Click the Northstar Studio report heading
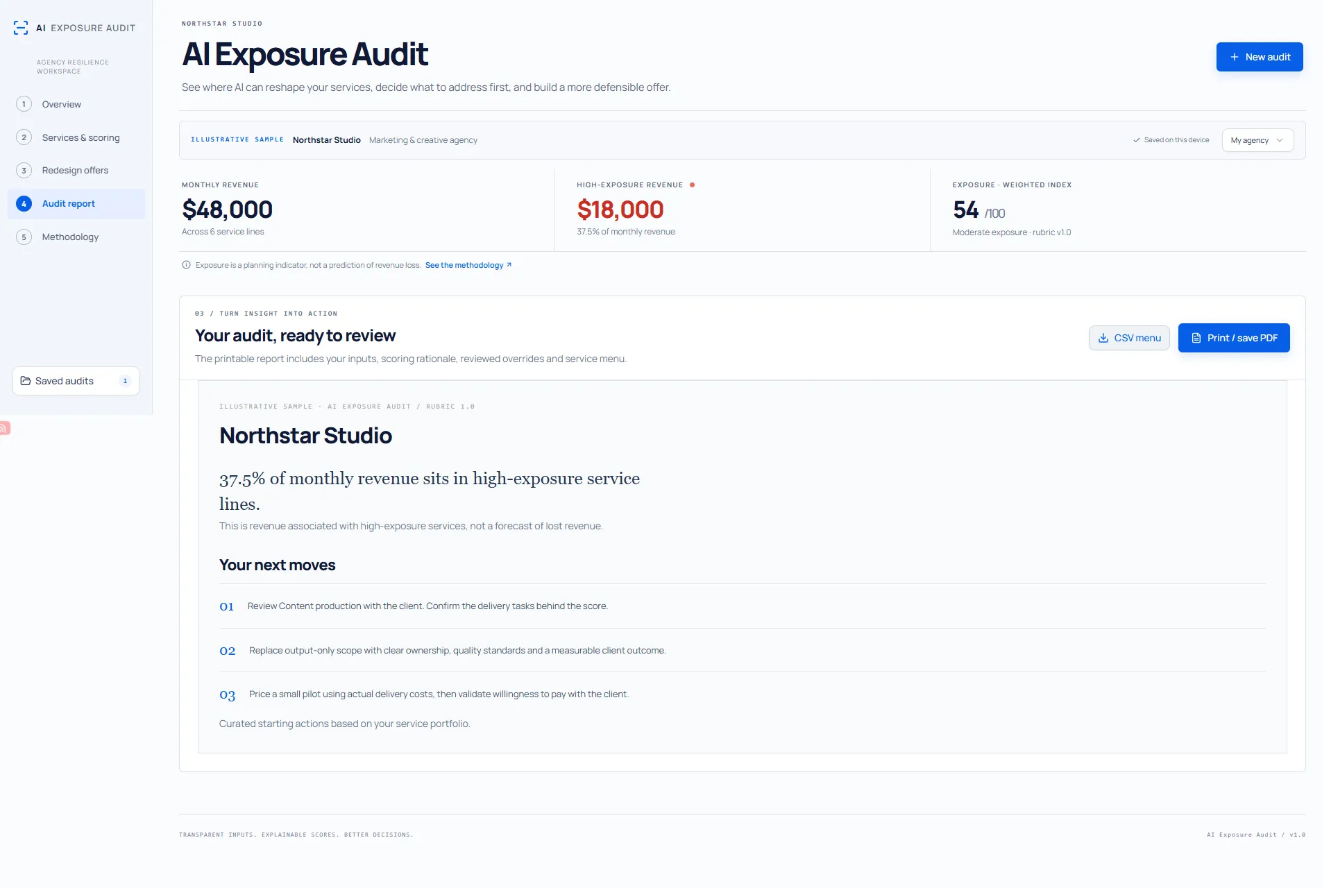 tap(305, 436)
